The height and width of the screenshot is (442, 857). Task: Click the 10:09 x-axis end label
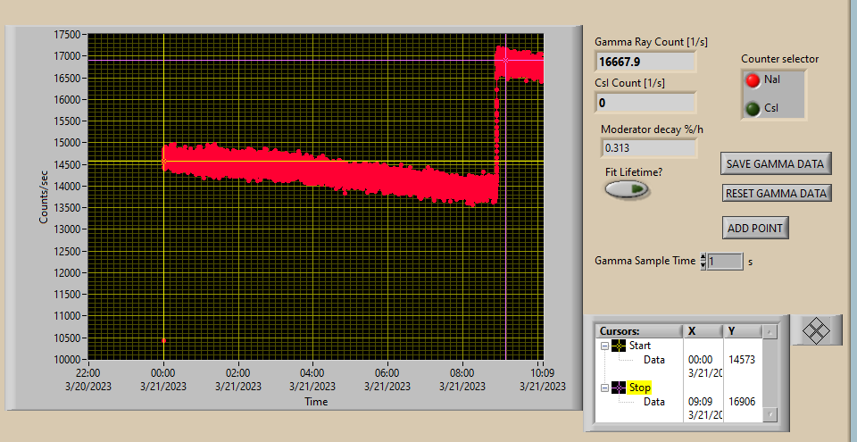541,373
